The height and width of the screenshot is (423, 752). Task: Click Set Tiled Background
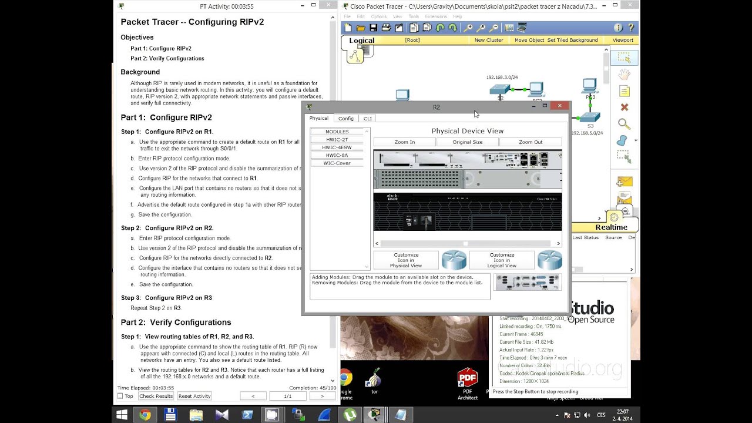tap(572, 40)
